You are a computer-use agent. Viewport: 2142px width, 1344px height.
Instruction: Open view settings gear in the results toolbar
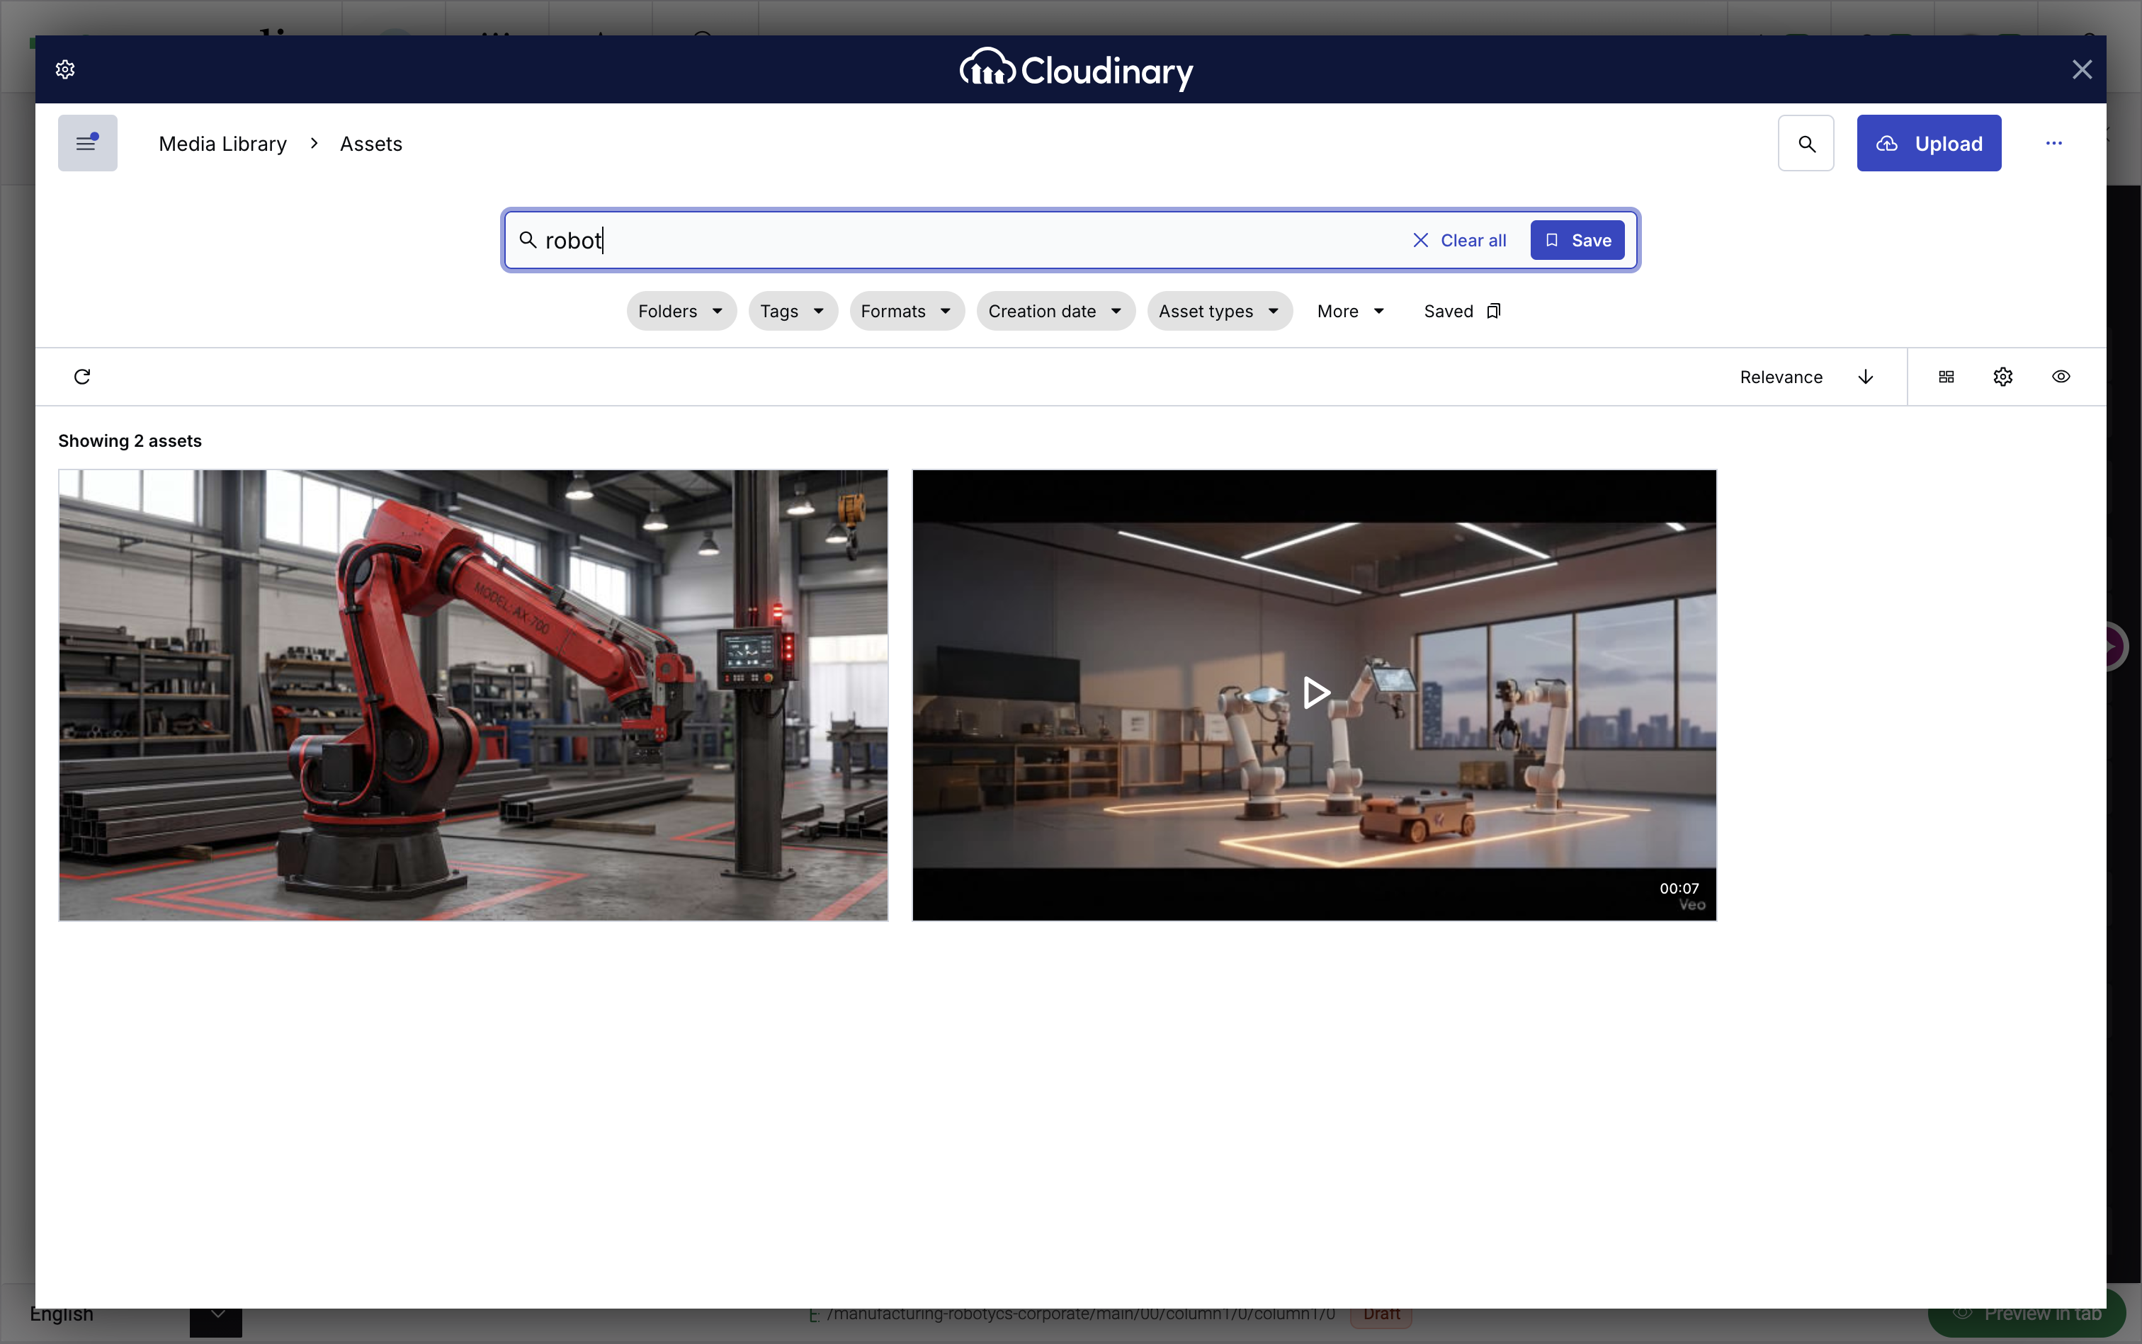2002,377
